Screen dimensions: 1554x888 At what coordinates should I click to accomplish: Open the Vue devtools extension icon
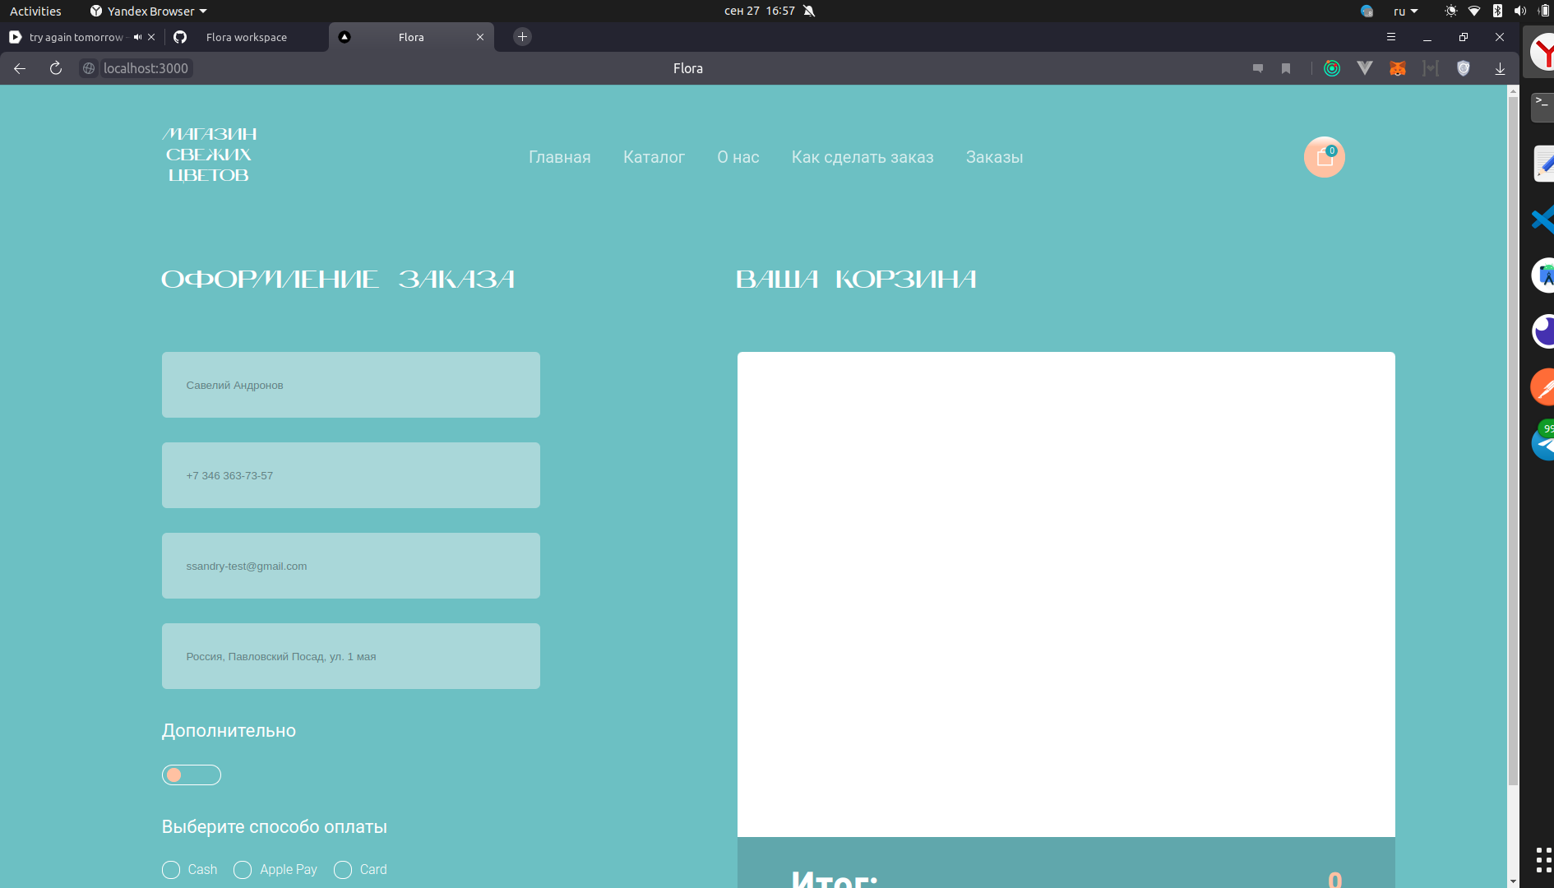(1365, 68)
